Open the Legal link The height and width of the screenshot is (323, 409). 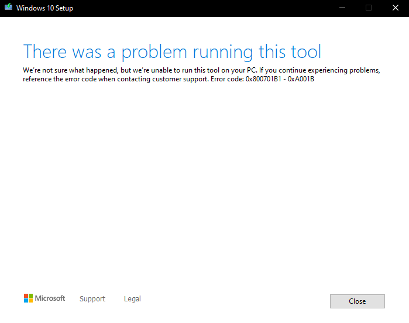click(132, 299)
